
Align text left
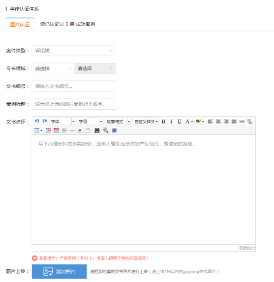(210, 121)
